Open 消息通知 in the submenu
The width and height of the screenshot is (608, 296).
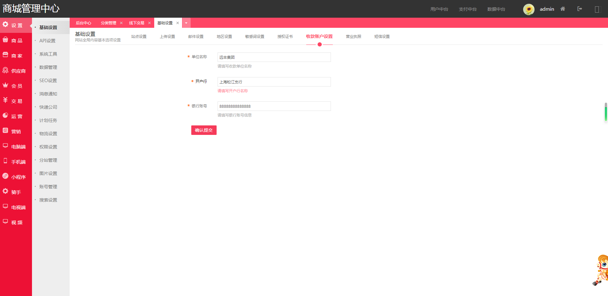(48, 94)
